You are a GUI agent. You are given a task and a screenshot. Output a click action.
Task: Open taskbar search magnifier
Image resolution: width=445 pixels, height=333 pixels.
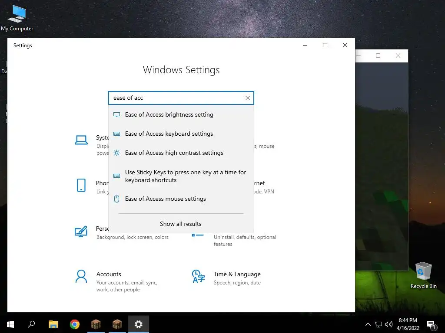tap(31, 324)
